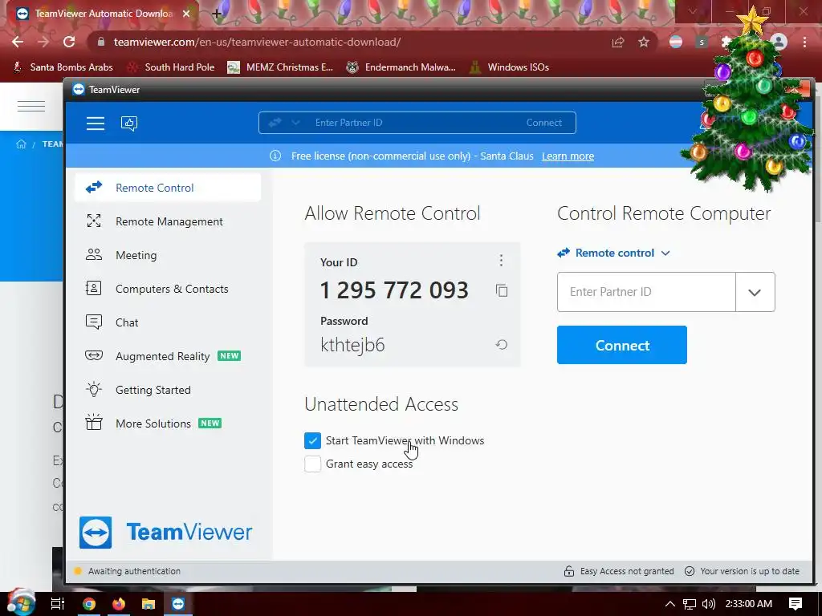The image size is (822, 616).
Task: Uncheck Start TeamViewer with Windows
Action: pos(312,440)
